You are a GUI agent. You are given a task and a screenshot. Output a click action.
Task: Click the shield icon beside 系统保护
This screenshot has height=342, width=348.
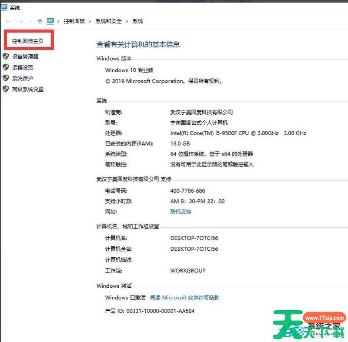pyautogui.click(x=6, y=78)
